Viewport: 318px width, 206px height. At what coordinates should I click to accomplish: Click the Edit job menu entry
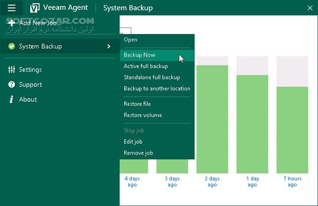coord(157,142)
